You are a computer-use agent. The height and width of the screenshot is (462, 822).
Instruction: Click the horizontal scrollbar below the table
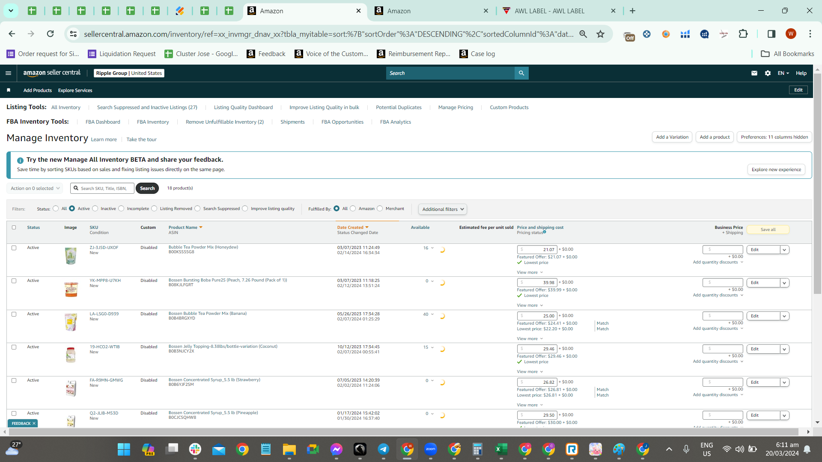[x=402, y=432]
